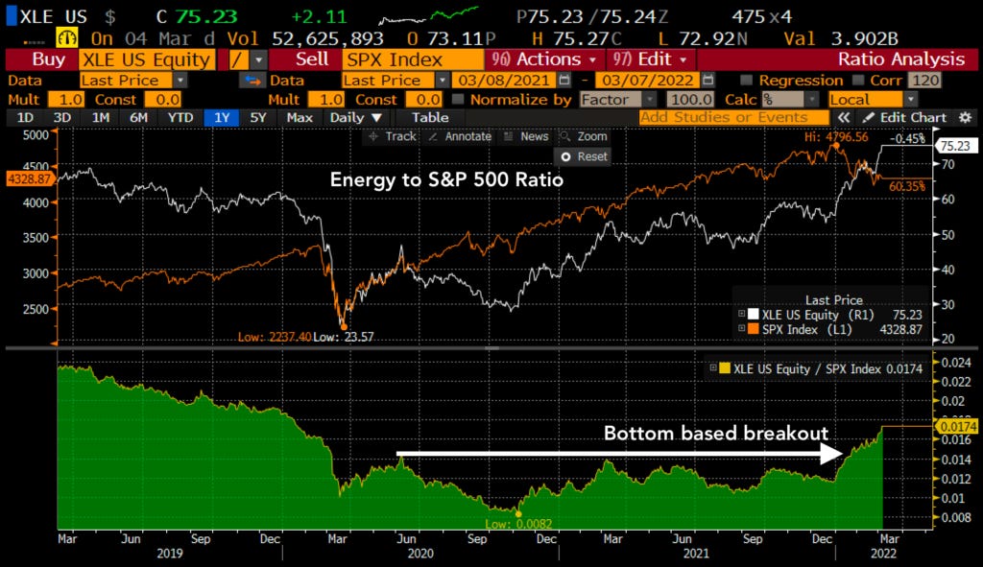Switch to Table view
The width and height of the screenshot is (983, 567).
pos(429,117)
